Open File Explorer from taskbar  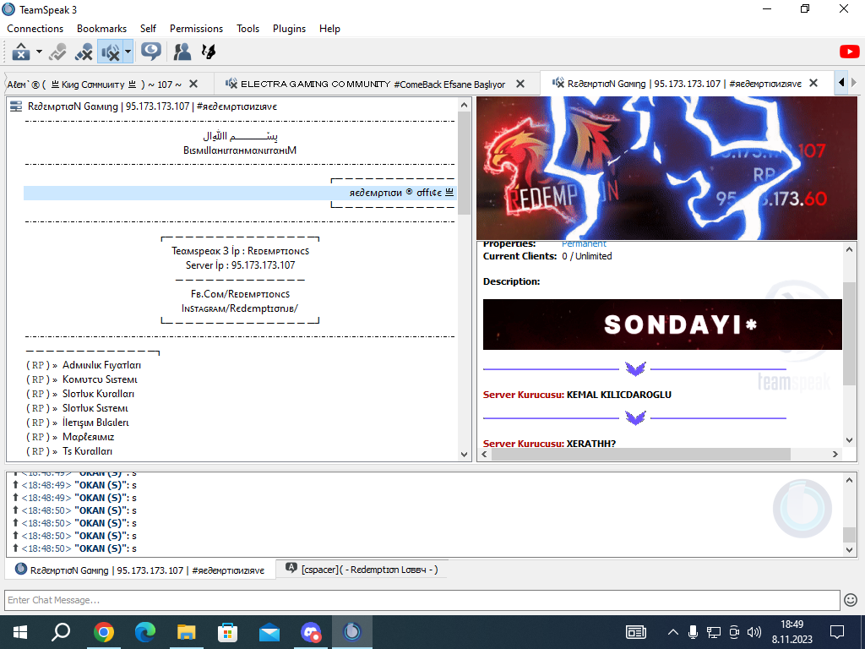tap(187, 632)
